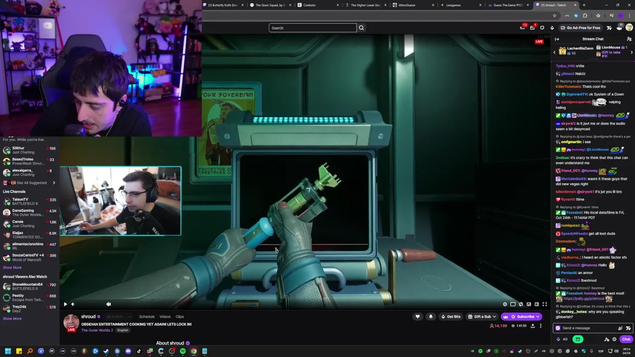Click the search magnifier button
Image resolution: width=635 pixels, height=357 pixels.
click(361, 28)
